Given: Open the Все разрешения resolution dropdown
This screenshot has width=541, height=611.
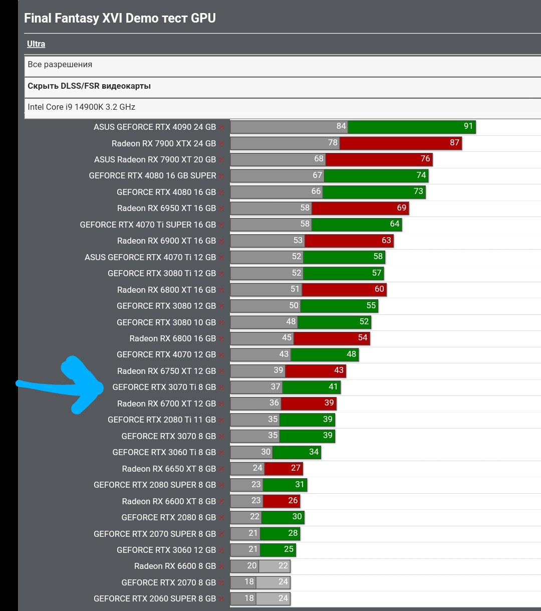Looking at the screenshot, I should pos(60,65).
